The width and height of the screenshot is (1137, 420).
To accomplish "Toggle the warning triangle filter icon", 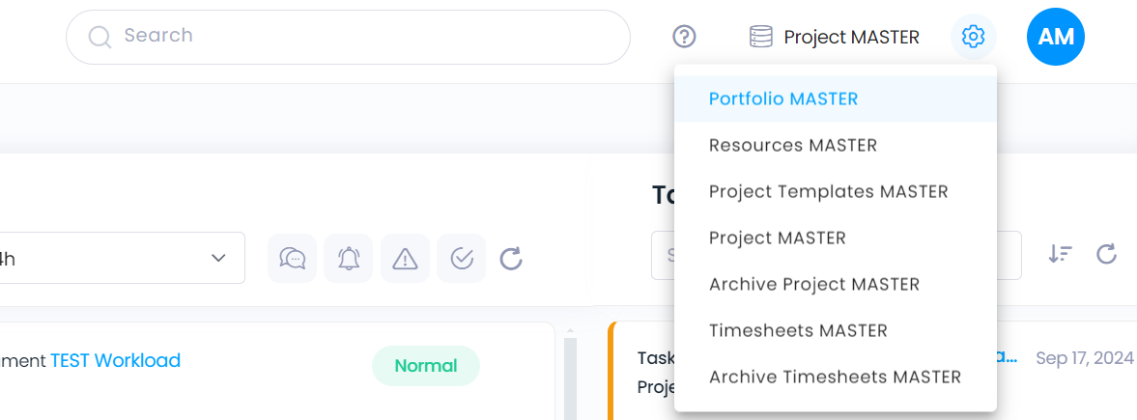I will pos(406,258).
